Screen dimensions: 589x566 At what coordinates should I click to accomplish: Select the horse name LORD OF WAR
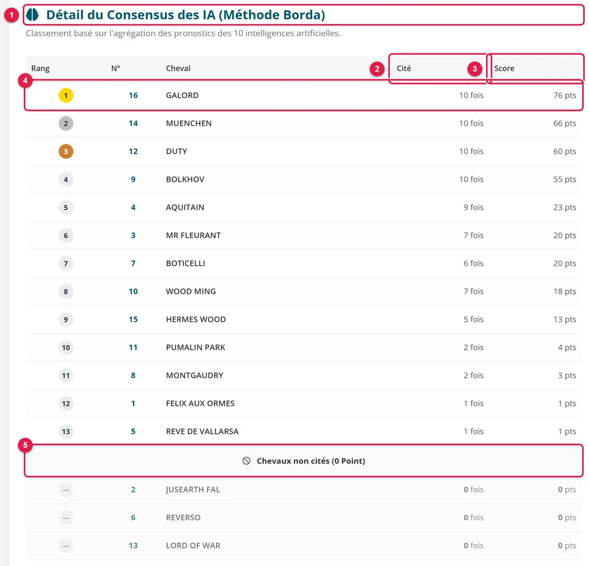click(193, 546)
